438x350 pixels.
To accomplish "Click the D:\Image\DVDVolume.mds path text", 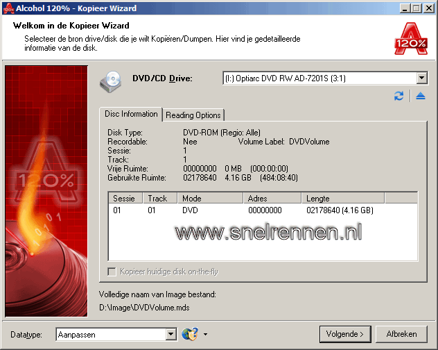I will click(x=144, y=308).
